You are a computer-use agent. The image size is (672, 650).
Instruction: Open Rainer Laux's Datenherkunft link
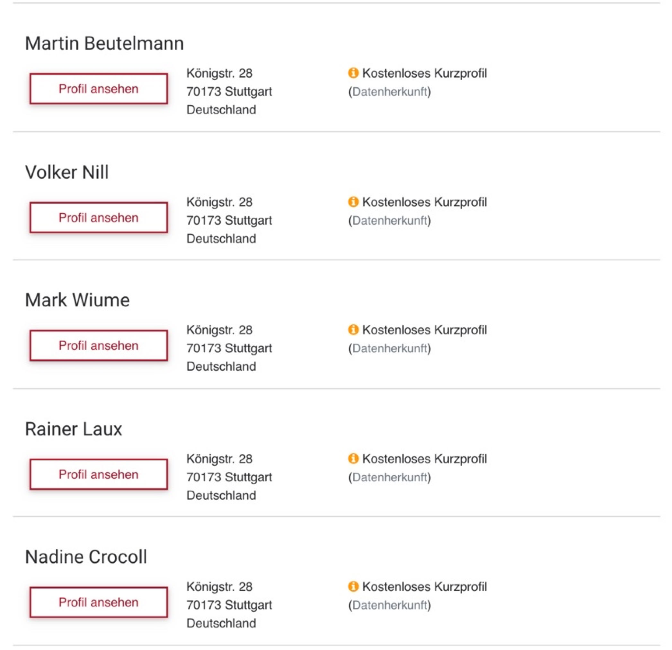pos(390,477)
